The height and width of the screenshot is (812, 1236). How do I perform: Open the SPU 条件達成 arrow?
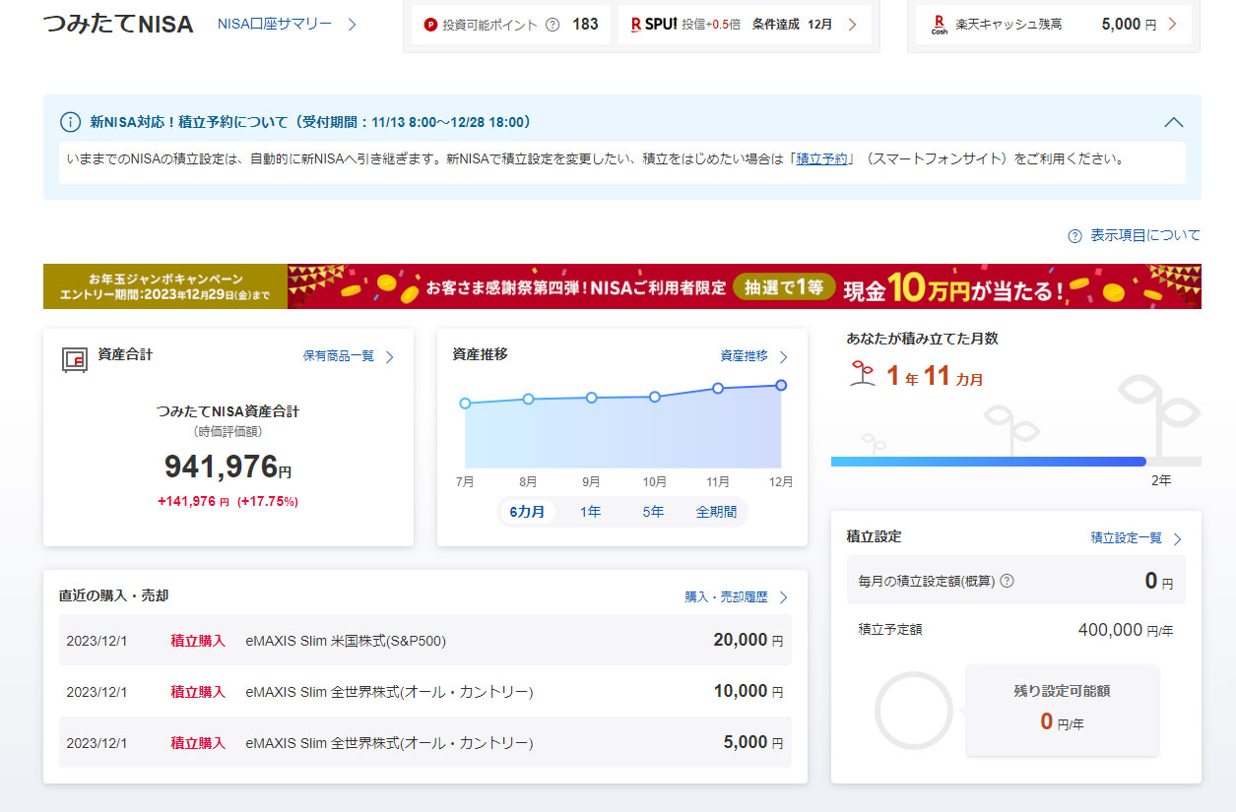tap(852, 25)
